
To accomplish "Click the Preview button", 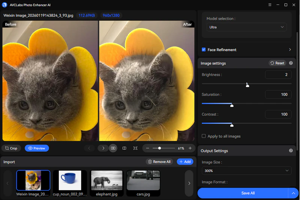I will [x=37, y=148].
